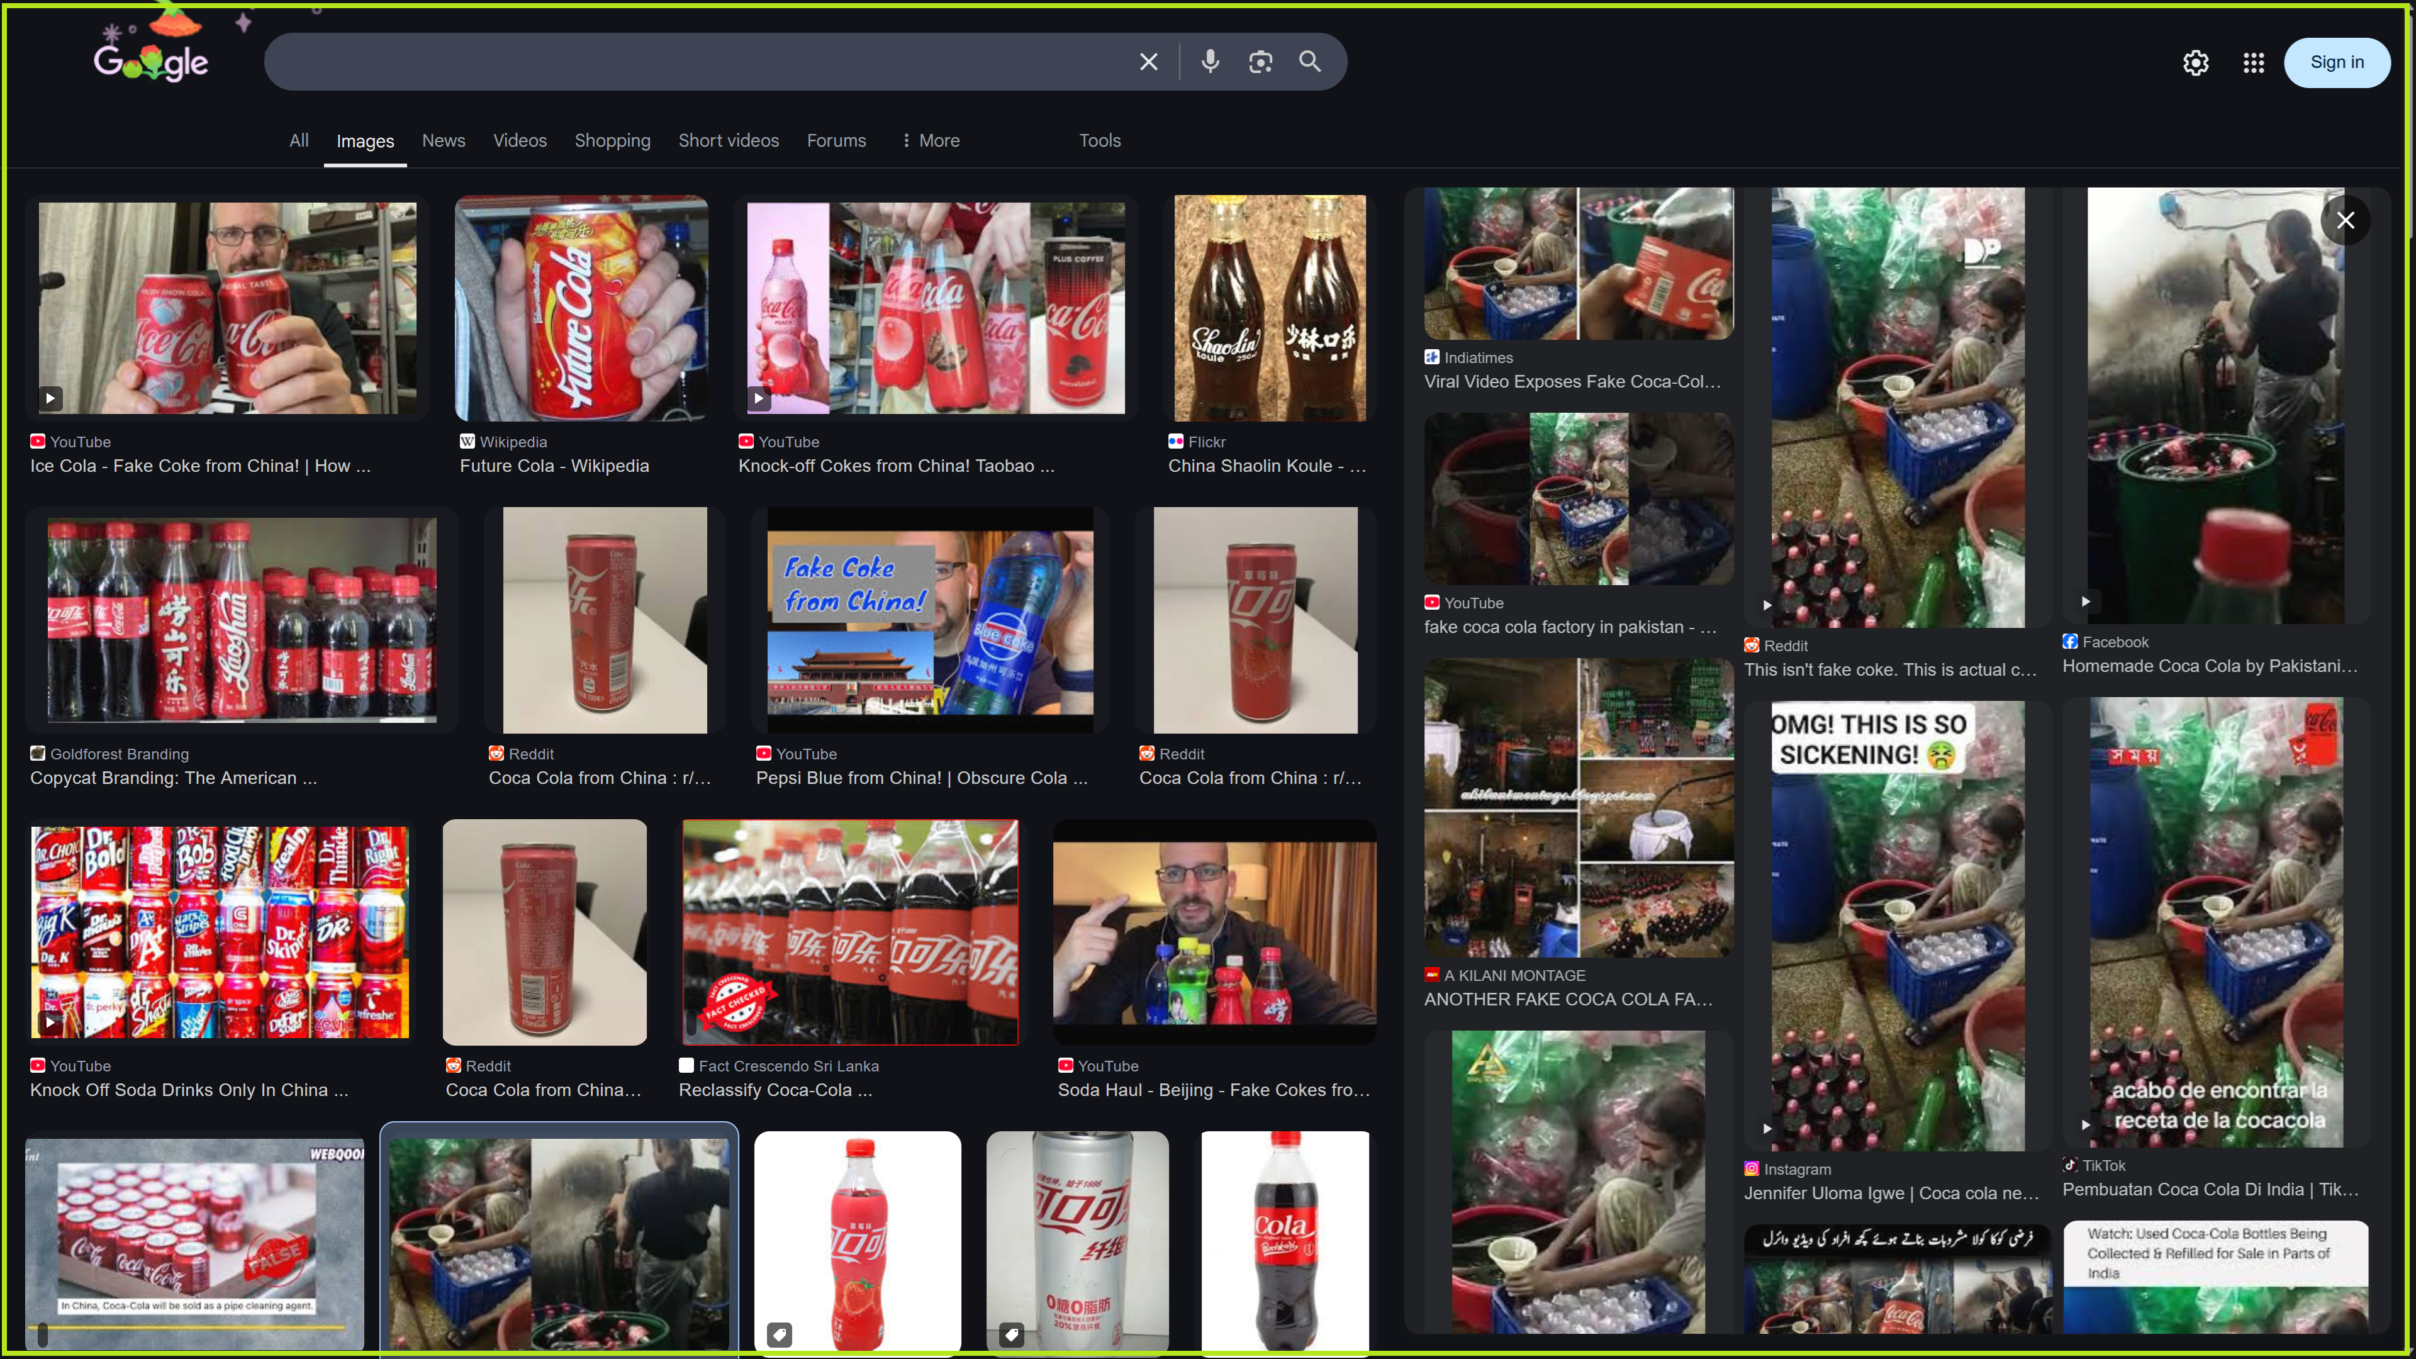Screen dimensions: 2416x1359
Task: Click the Sign in button
Action: point(2337,62)
